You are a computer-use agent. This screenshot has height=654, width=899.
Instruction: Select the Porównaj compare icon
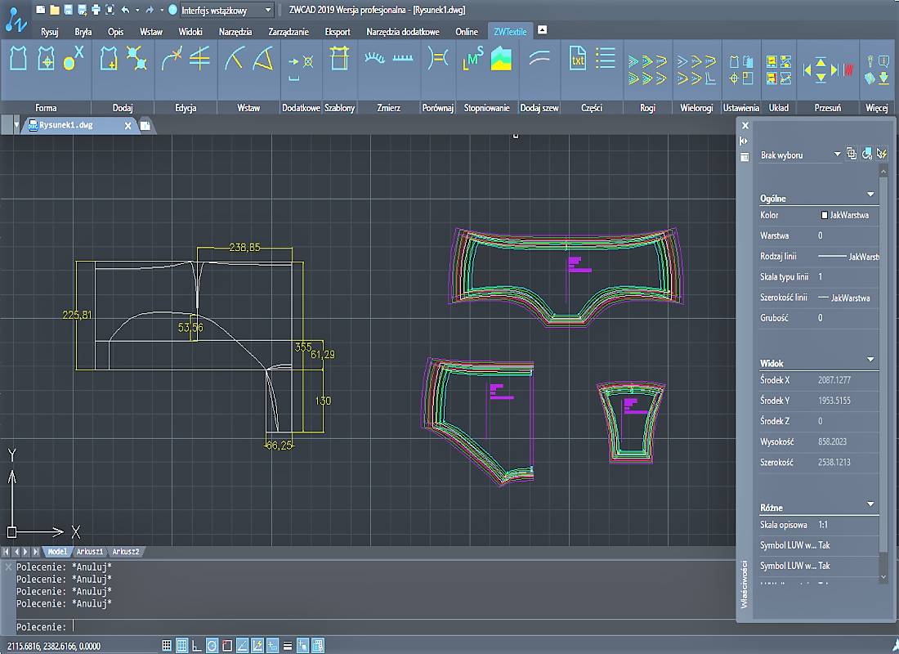pos(438,59)
